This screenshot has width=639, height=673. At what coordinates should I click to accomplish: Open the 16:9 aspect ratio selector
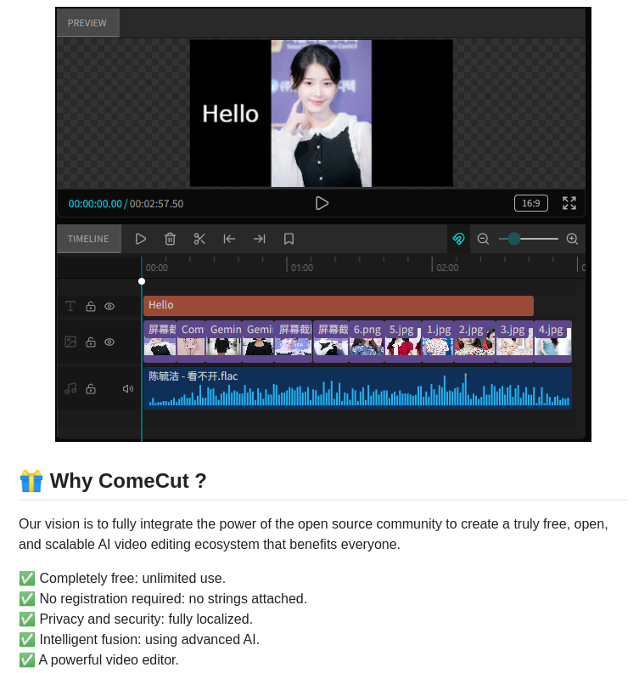(530, 203)
